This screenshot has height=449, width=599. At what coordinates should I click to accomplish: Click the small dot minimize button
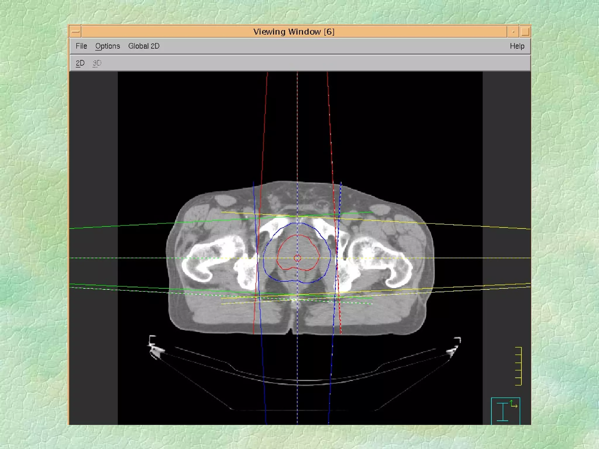point(513,32)
